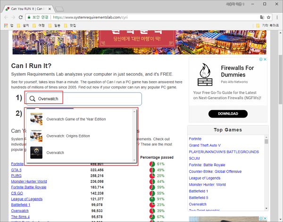The height and width of the screenshot is (222, 283).
Task: Click the Taiwan travel banner ad
Action: pos(139,43)
